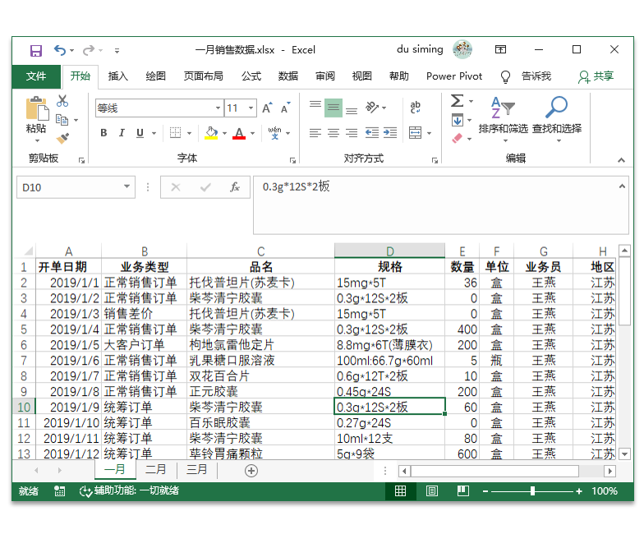Screen dimensions: 644x534
Task: Click the text orientation icon
Action: [372, 108]
